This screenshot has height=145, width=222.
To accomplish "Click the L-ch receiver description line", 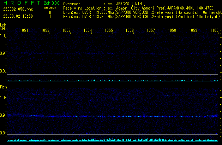I will pos(143,12).
